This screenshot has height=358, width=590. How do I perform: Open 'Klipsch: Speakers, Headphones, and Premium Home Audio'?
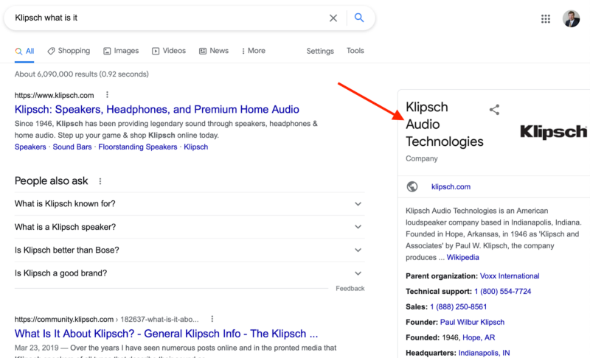click(157, 109)
